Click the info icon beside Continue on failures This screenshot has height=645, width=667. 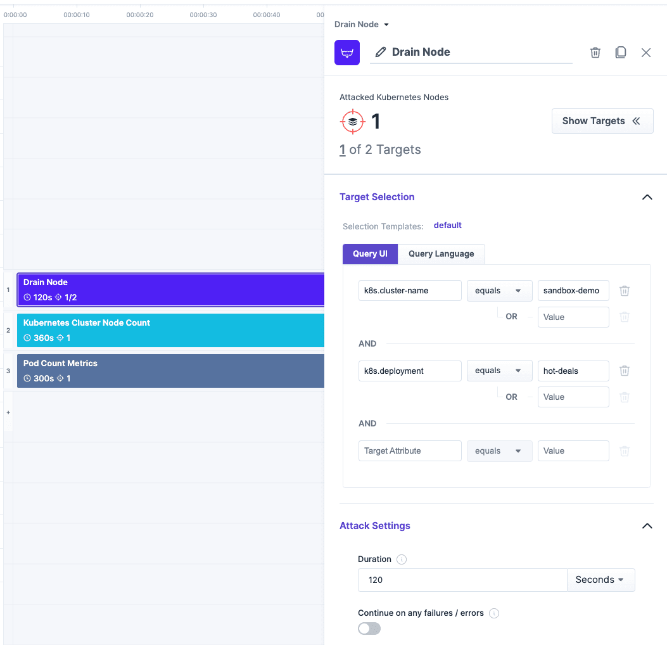(x=493, y=613)
